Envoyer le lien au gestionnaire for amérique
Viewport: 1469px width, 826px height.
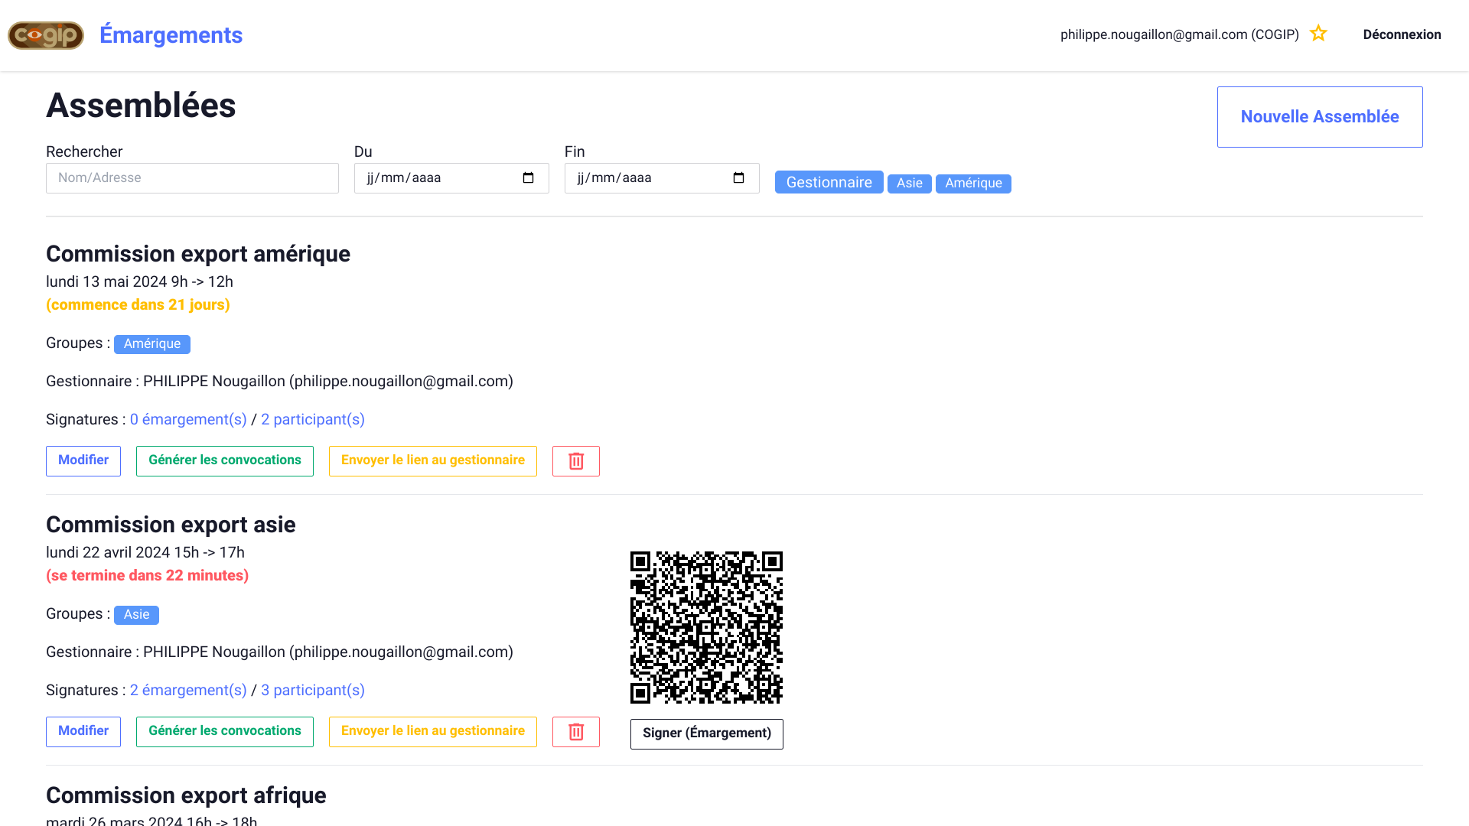[x=432, y=460]
